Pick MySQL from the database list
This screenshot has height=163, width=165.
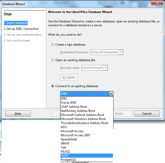87,152
